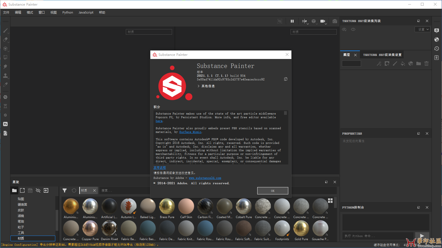Select 笔刷 category in shelf list

[21, 221]
